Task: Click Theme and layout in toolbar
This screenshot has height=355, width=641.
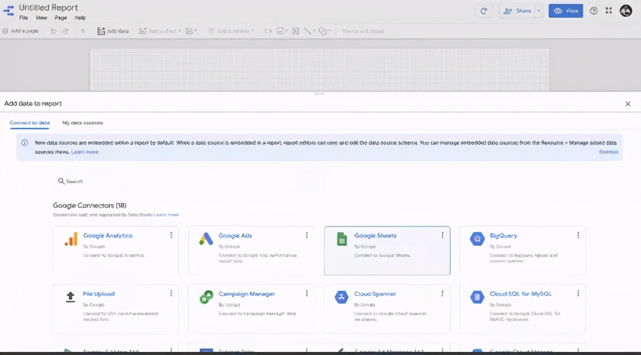Action: coord(363,31)
